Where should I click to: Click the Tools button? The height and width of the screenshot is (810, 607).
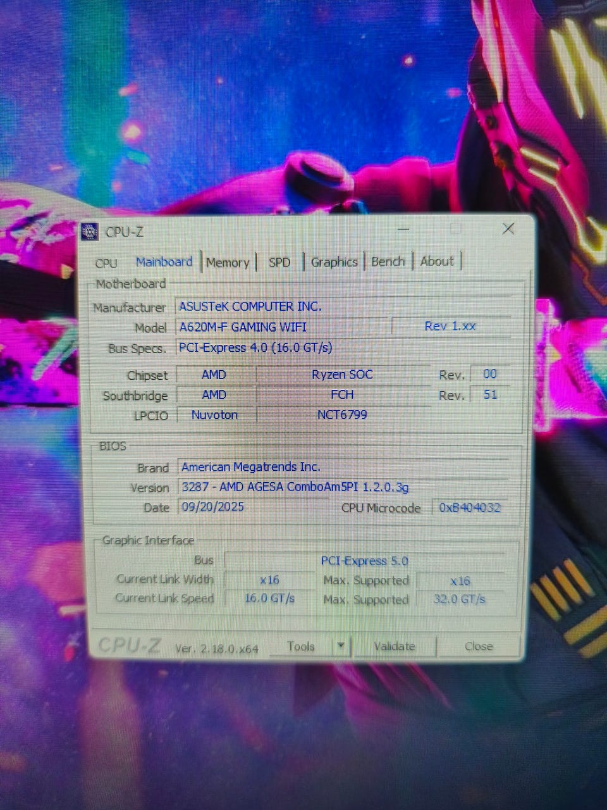click(301, 646)
